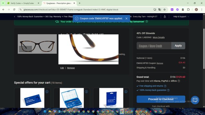Open File Explorer from taskbar
The image size is (205, 115).
click(50, 111)
